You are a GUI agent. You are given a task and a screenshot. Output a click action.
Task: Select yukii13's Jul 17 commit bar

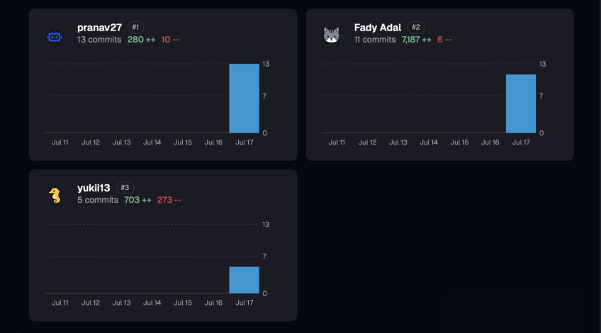[244, 280]
